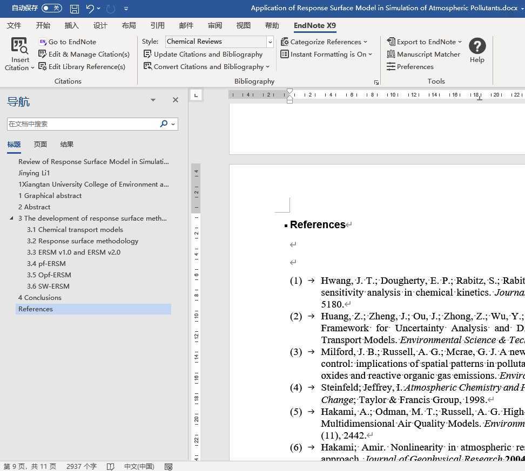Open Categorize References dropdown
This screenshot has height=471, width=525.
pos(324,42)
